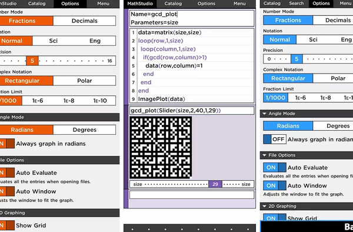Click the purple entry bar beside code

pos(126,57)
